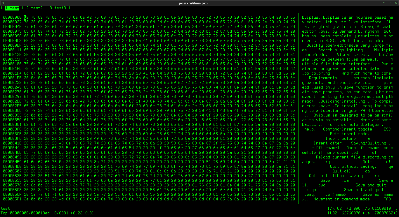The height and width of the screenshot is (217, 399).
Task: Click offset label 00000138
Action: (x=12, y=54)
